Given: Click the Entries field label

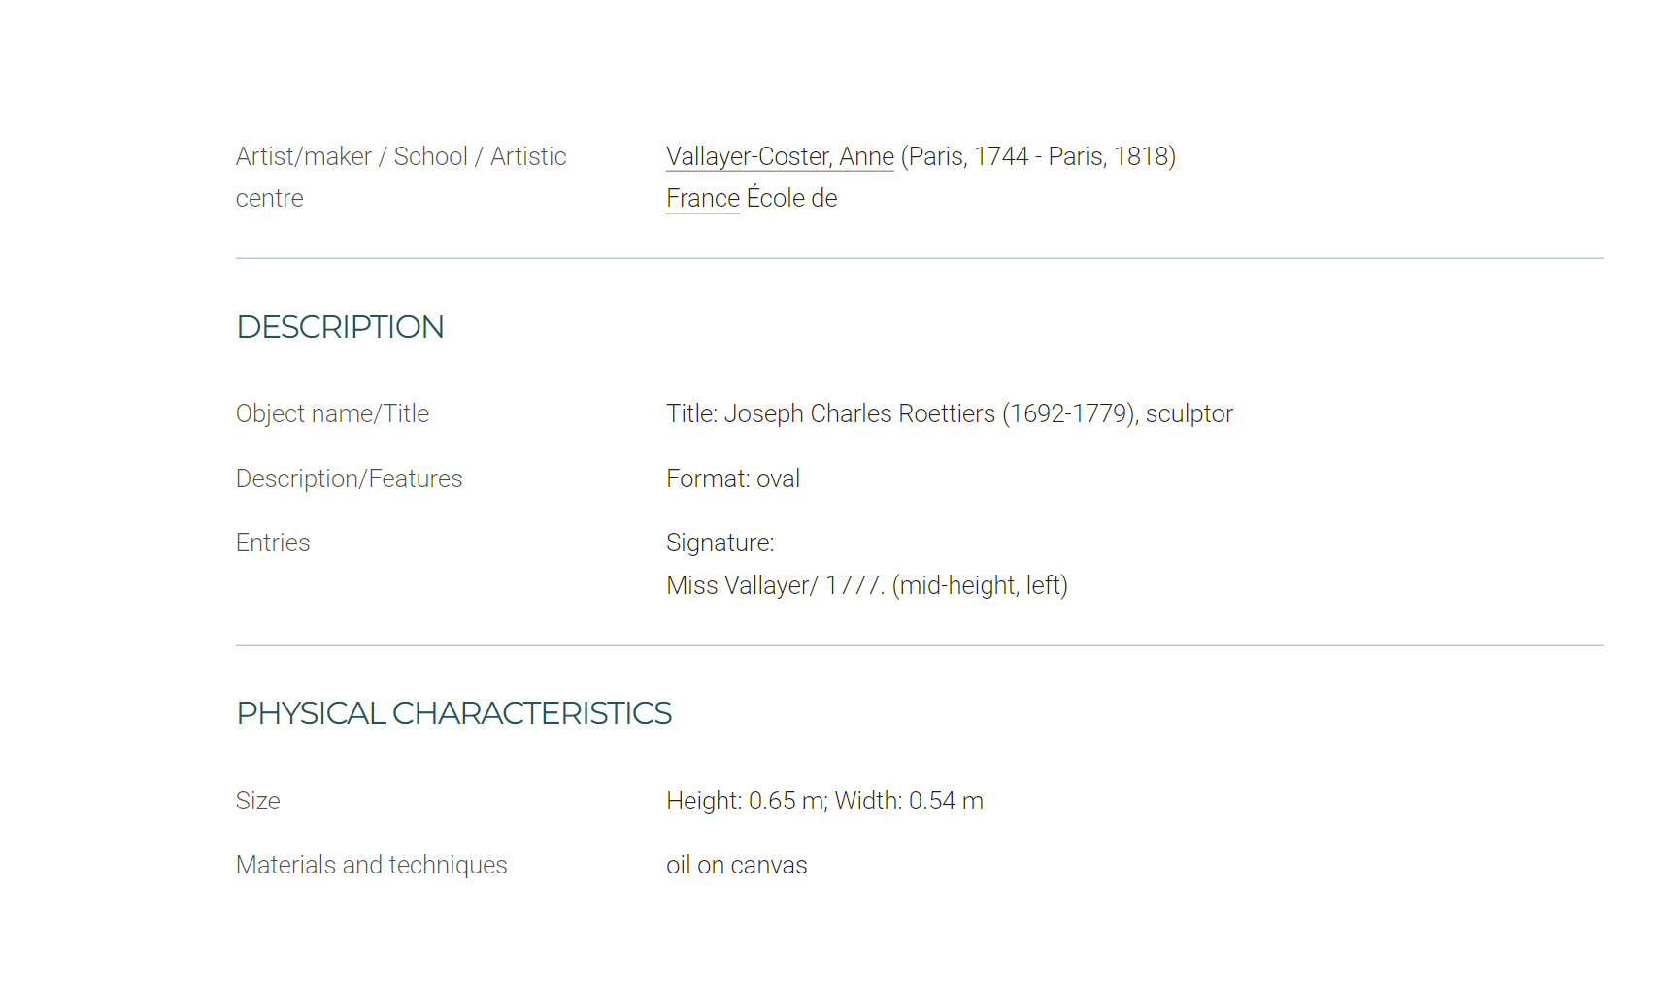Looking at the screenshot, I should tap(273, 543).
